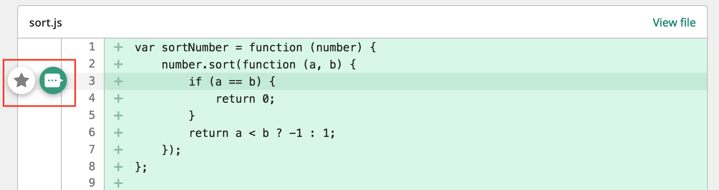
Task: Click line number 1 in gutter
Action: [x=92, y=47]
